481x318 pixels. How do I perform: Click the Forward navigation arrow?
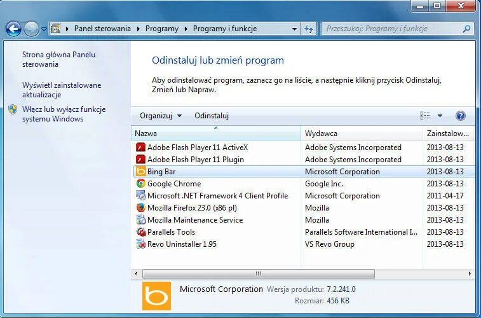pyautogui.click(x=31, y=29)
